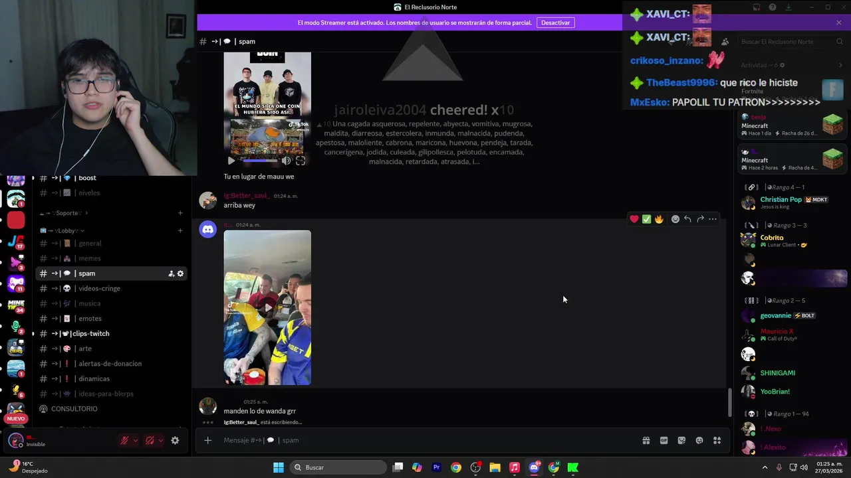
Task: Open SHINIGAMI member profile
Action: [791, 373]
